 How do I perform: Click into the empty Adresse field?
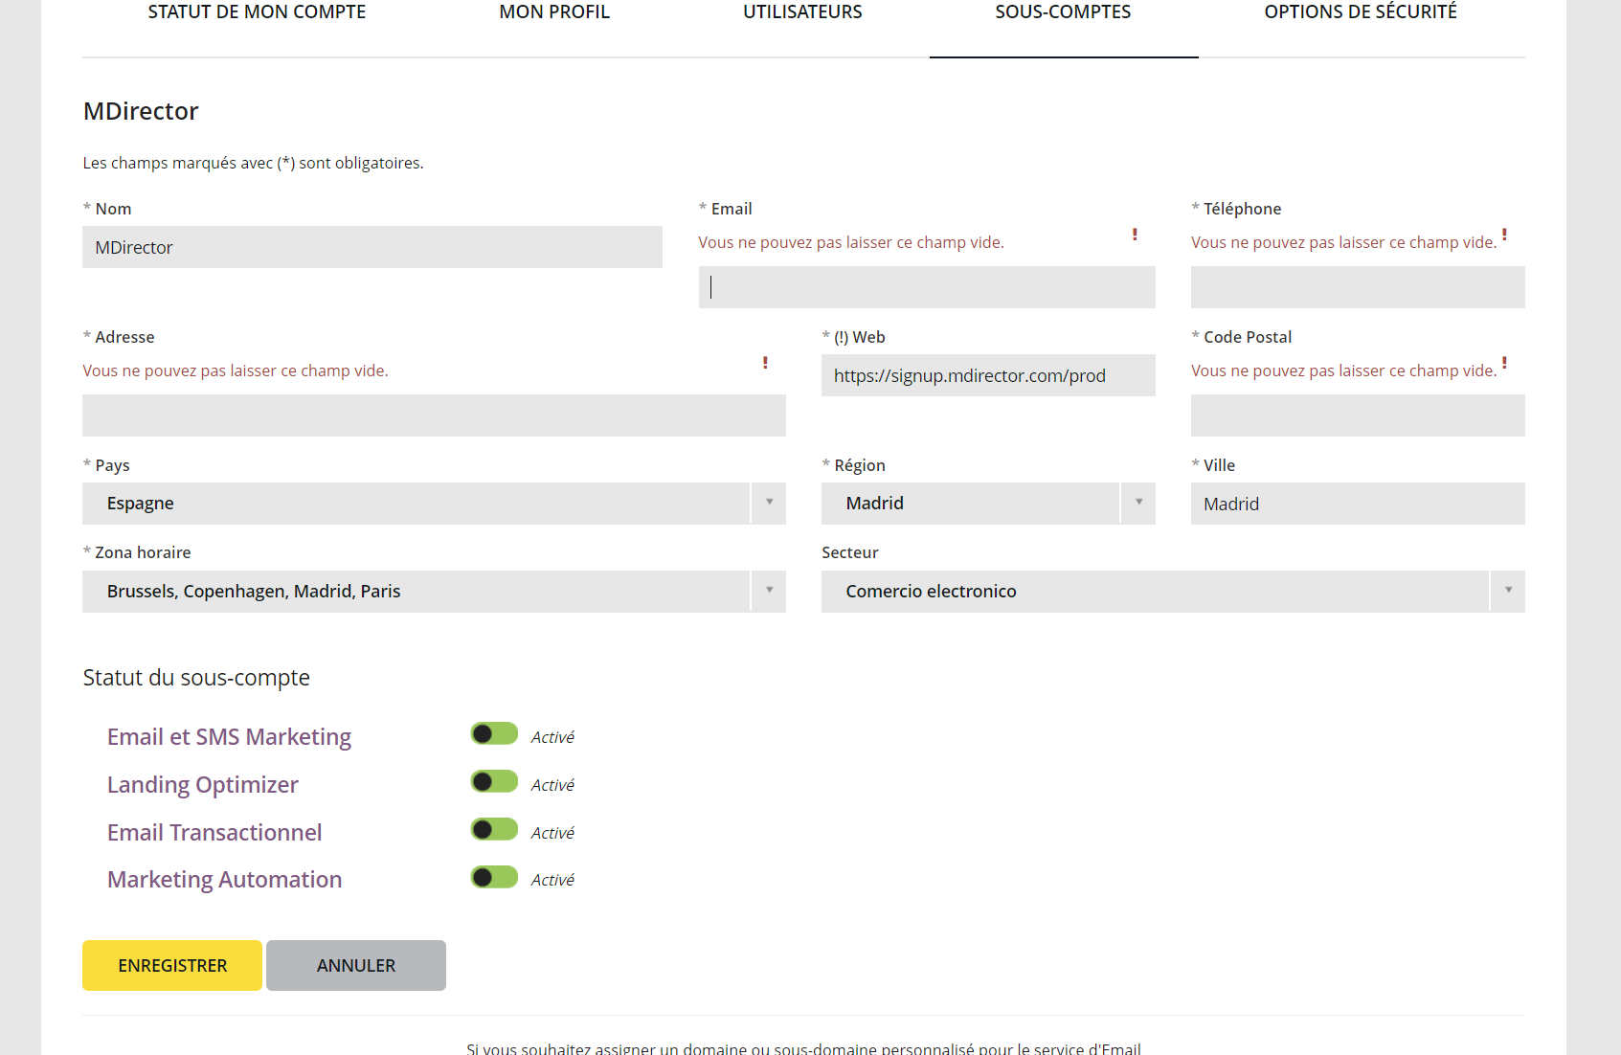(434, 415)
